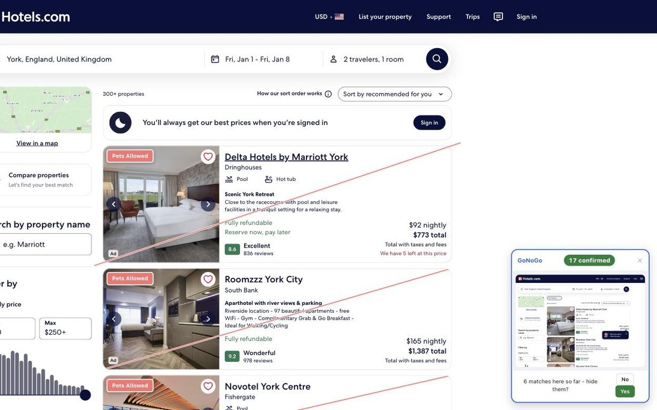657x410 pixels.
Task: Click Pets Allowed badge on Novotel
Action: (x=130, y=386)
